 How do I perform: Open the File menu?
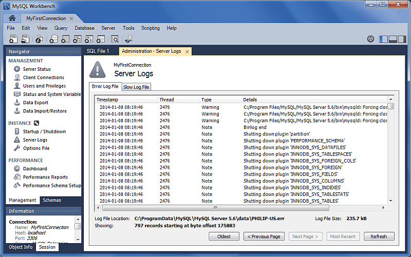pos(11,28)
